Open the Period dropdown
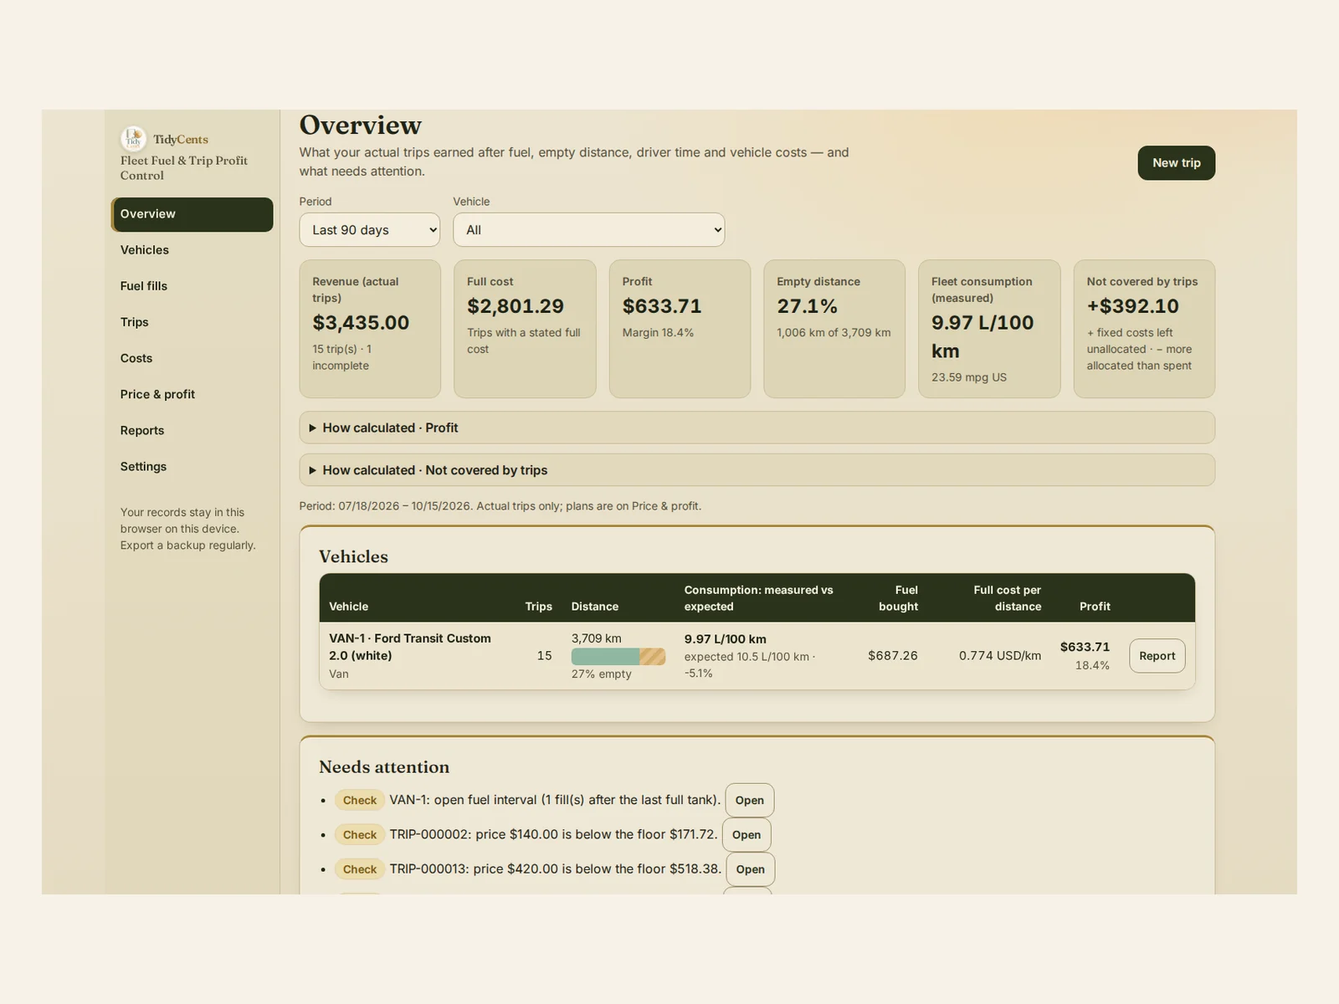 pos(370,230)
